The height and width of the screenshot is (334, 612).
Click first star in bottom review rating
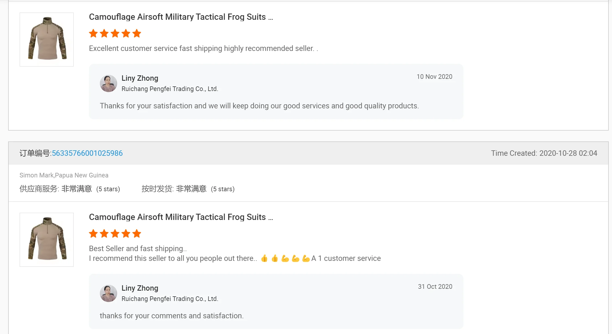(93, 234)
